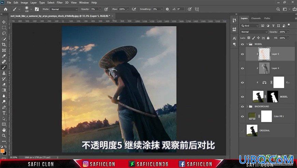The width and height of the screenshot is (297, 168).
Task: Select the Move tool
Action: click(x=4, y=22)
